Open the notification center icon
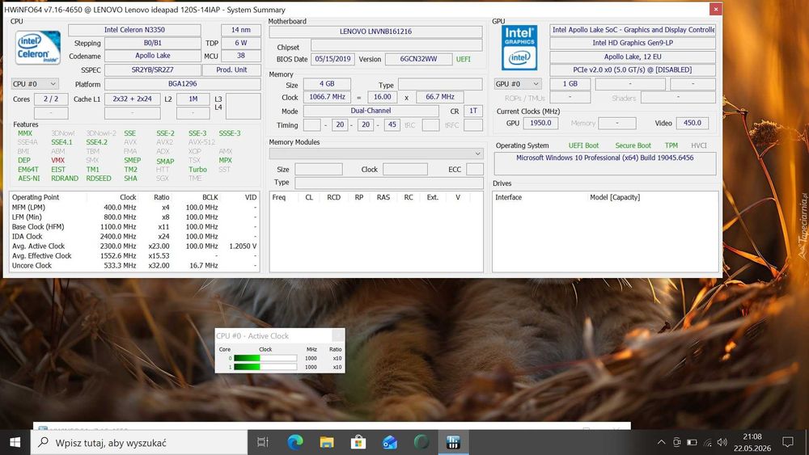 point(787,442)
